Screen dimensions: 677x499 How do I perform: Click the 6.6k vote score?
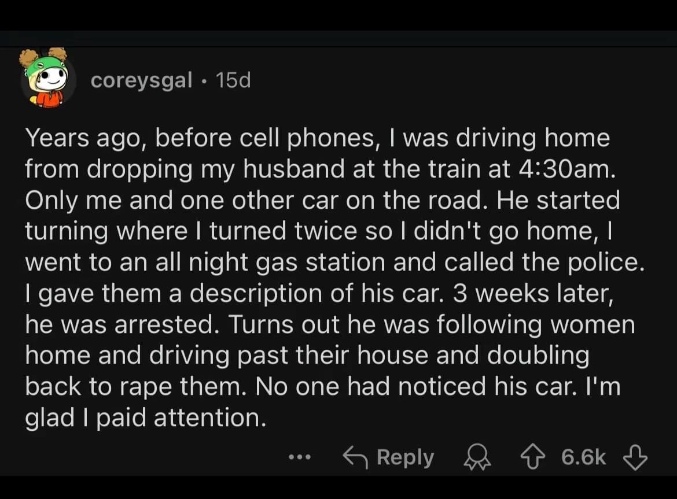click(583, 457)
